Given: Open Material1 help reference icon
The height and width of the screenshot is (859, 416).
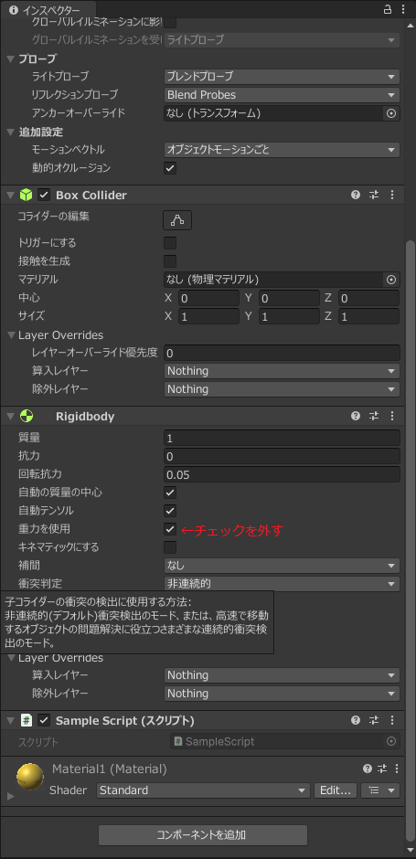Looking at the screenshot, I should pyautogui.click(x=368, y=769).
